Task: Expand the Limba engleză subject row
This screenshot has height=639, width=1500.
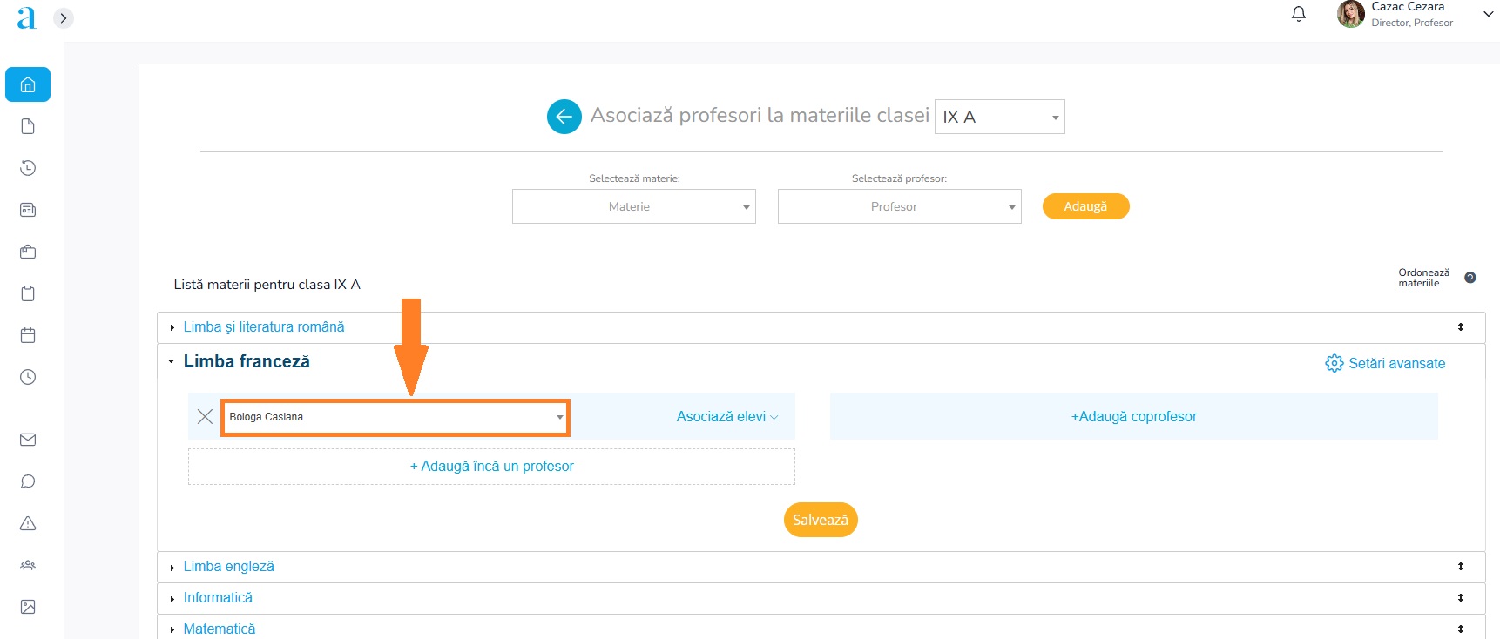Action: pyautogui.click(x=228, y=567)
